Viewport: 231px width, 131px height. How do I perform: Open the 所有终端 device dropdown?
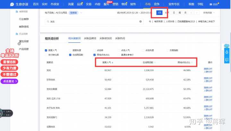click(x=209, y=13)
